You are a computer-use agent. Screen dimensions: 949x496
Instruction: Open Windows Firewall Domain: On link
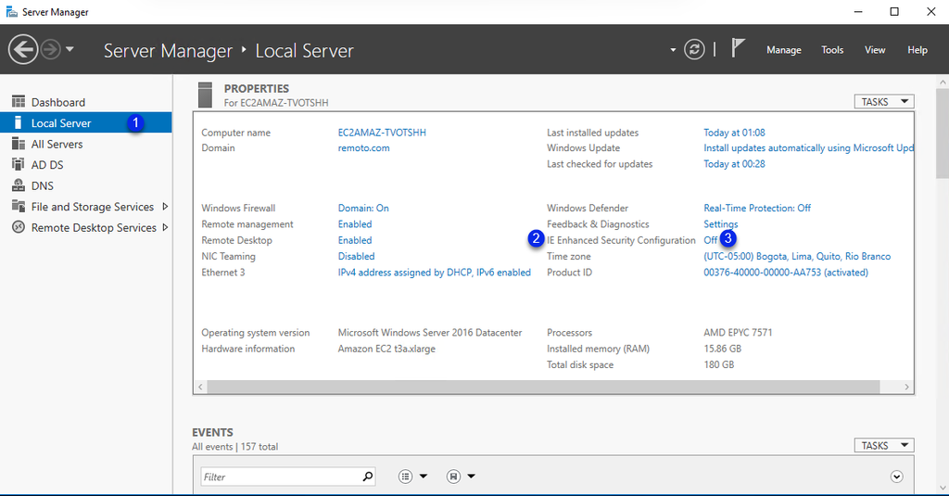coord(363,208)
